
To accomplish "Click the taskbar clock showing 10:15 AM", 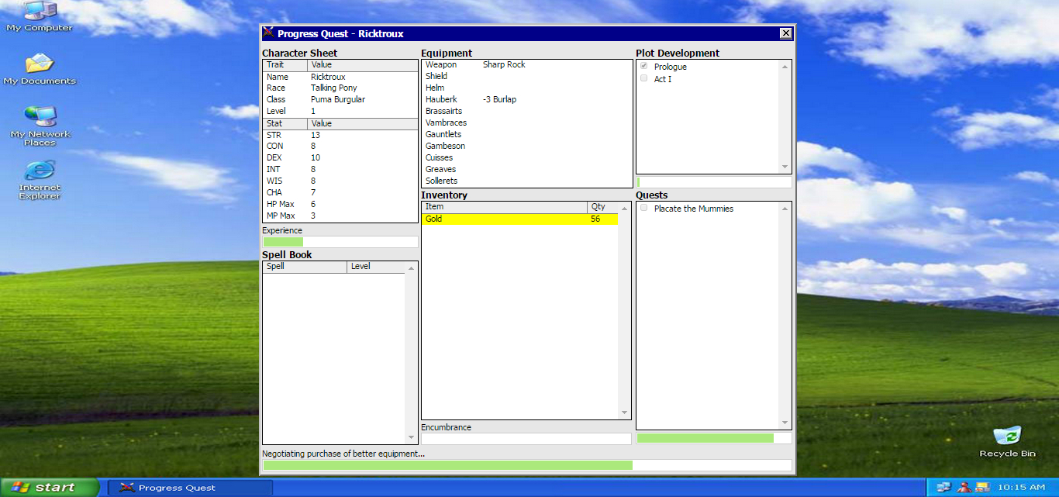I will 1021,488.
